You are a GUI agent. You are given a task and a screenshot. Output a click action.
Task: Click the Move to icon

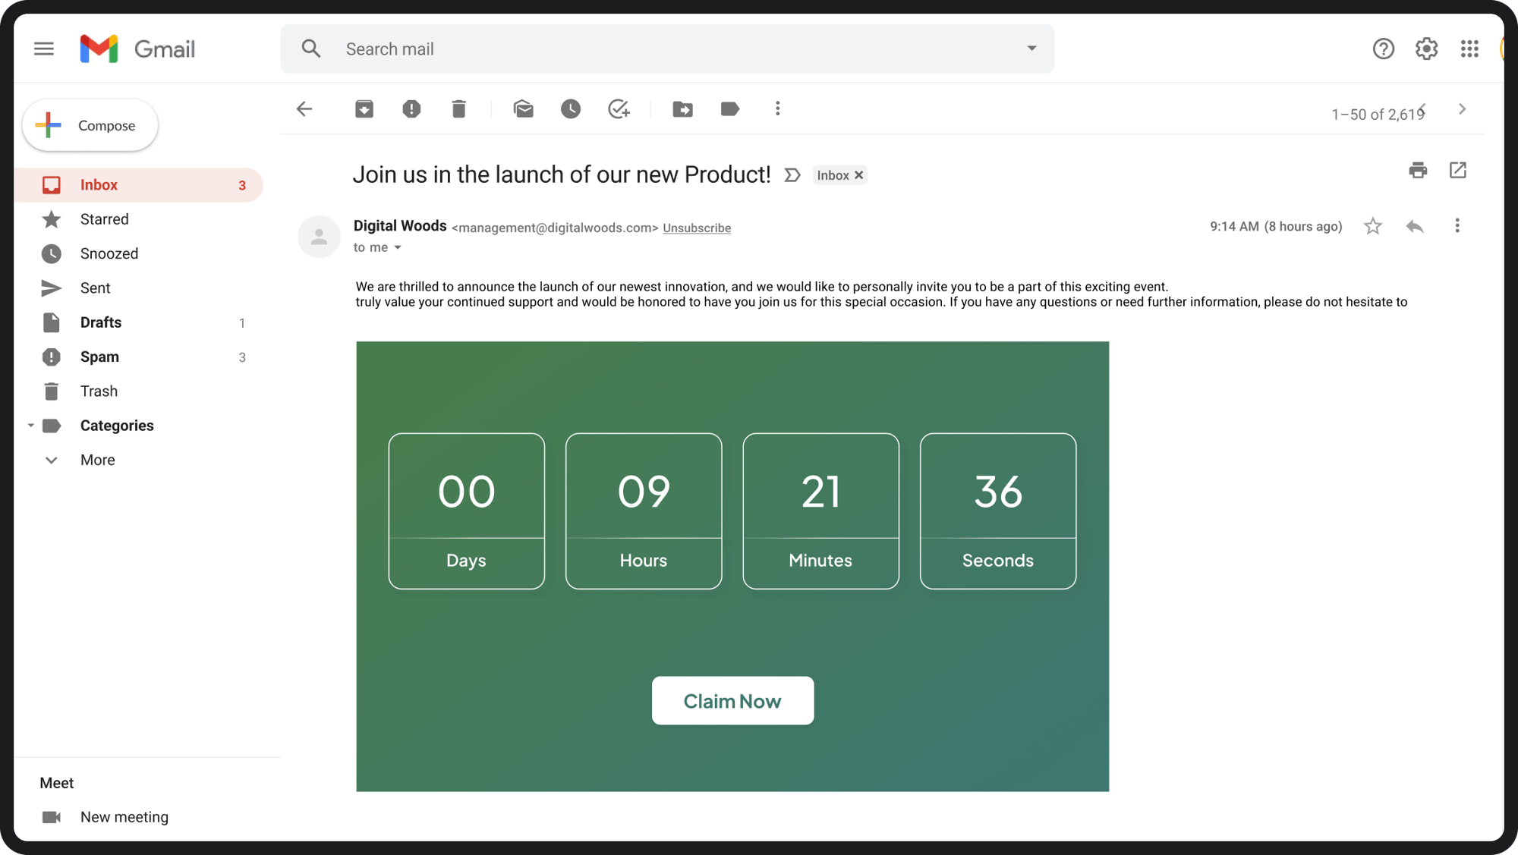(x=683, y=108)
